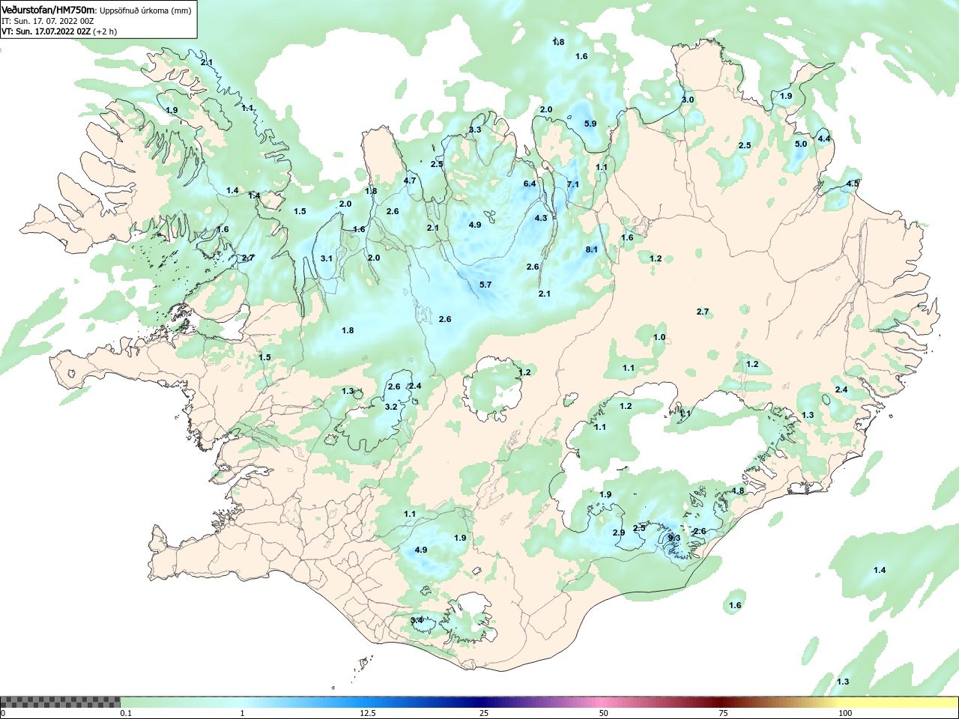Select the 9.3 precipitation value

(x=674, y=538)
